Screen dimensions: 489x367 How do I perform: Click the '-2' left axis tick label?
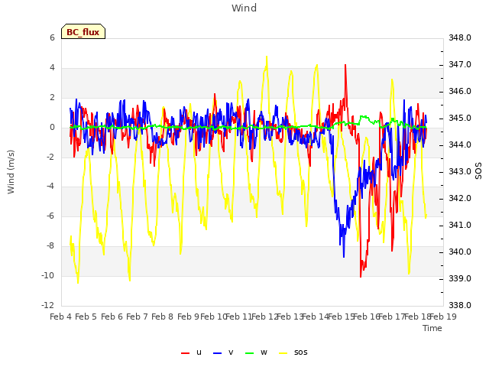(x=50, y=157)
